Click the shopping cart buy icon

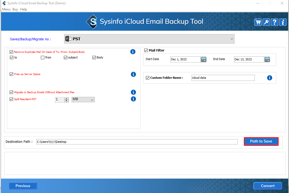tap(258, 22)
